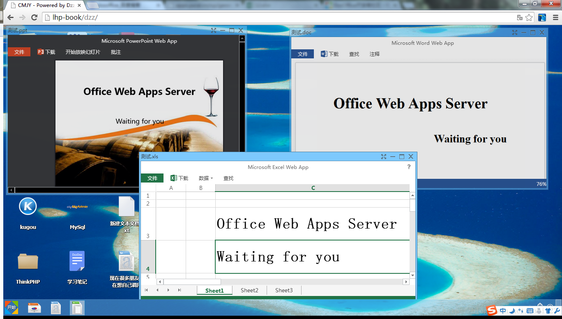
Task: Go to last sheet navigation arrow
Action: pos(179,290)
